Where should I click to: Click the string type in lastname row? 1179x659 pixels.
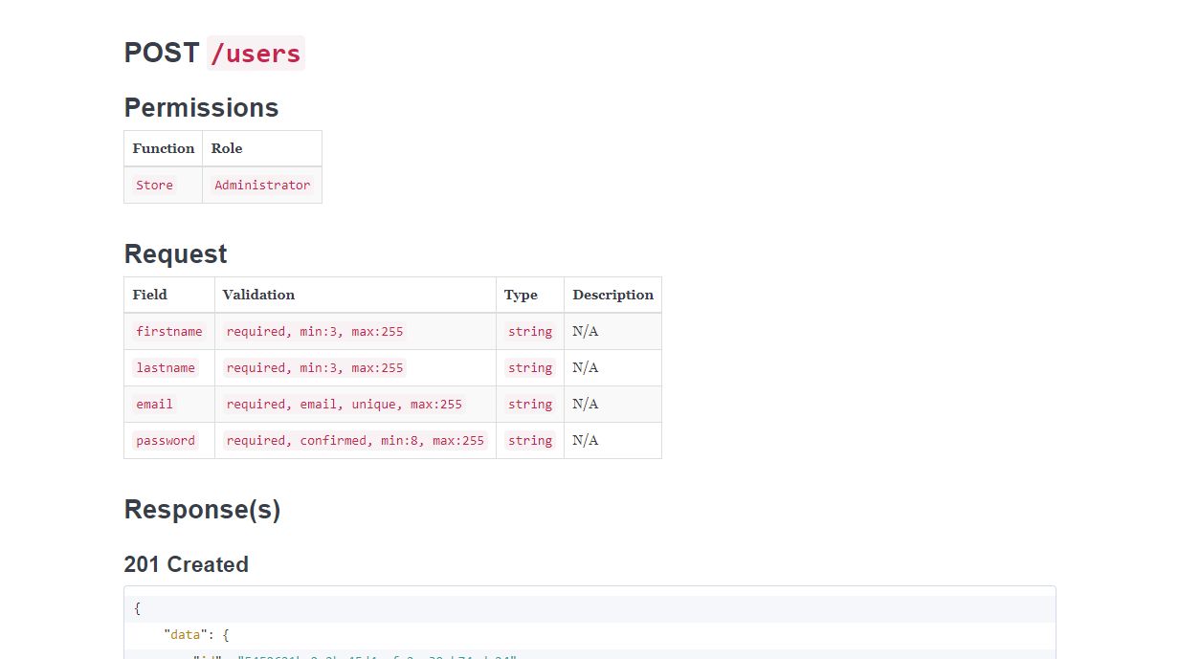coord(530,367)
